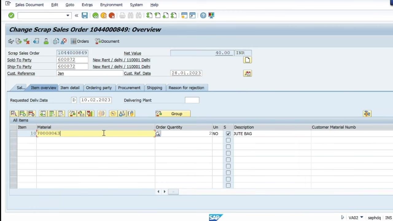Tick the S checkbox in seventh row
The image size is (393, 221).
click(228, 173)
